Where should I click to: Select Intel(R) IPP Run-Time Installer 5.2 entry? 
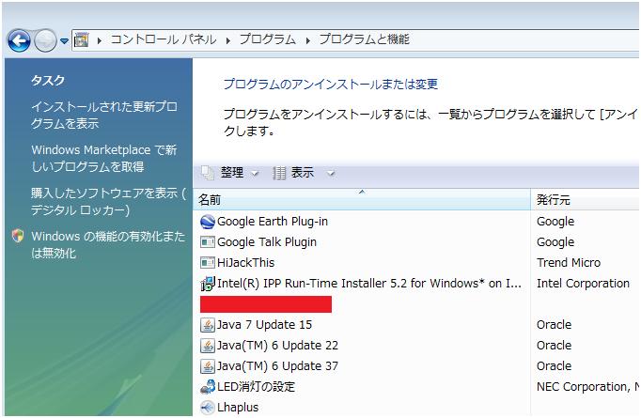369,283
